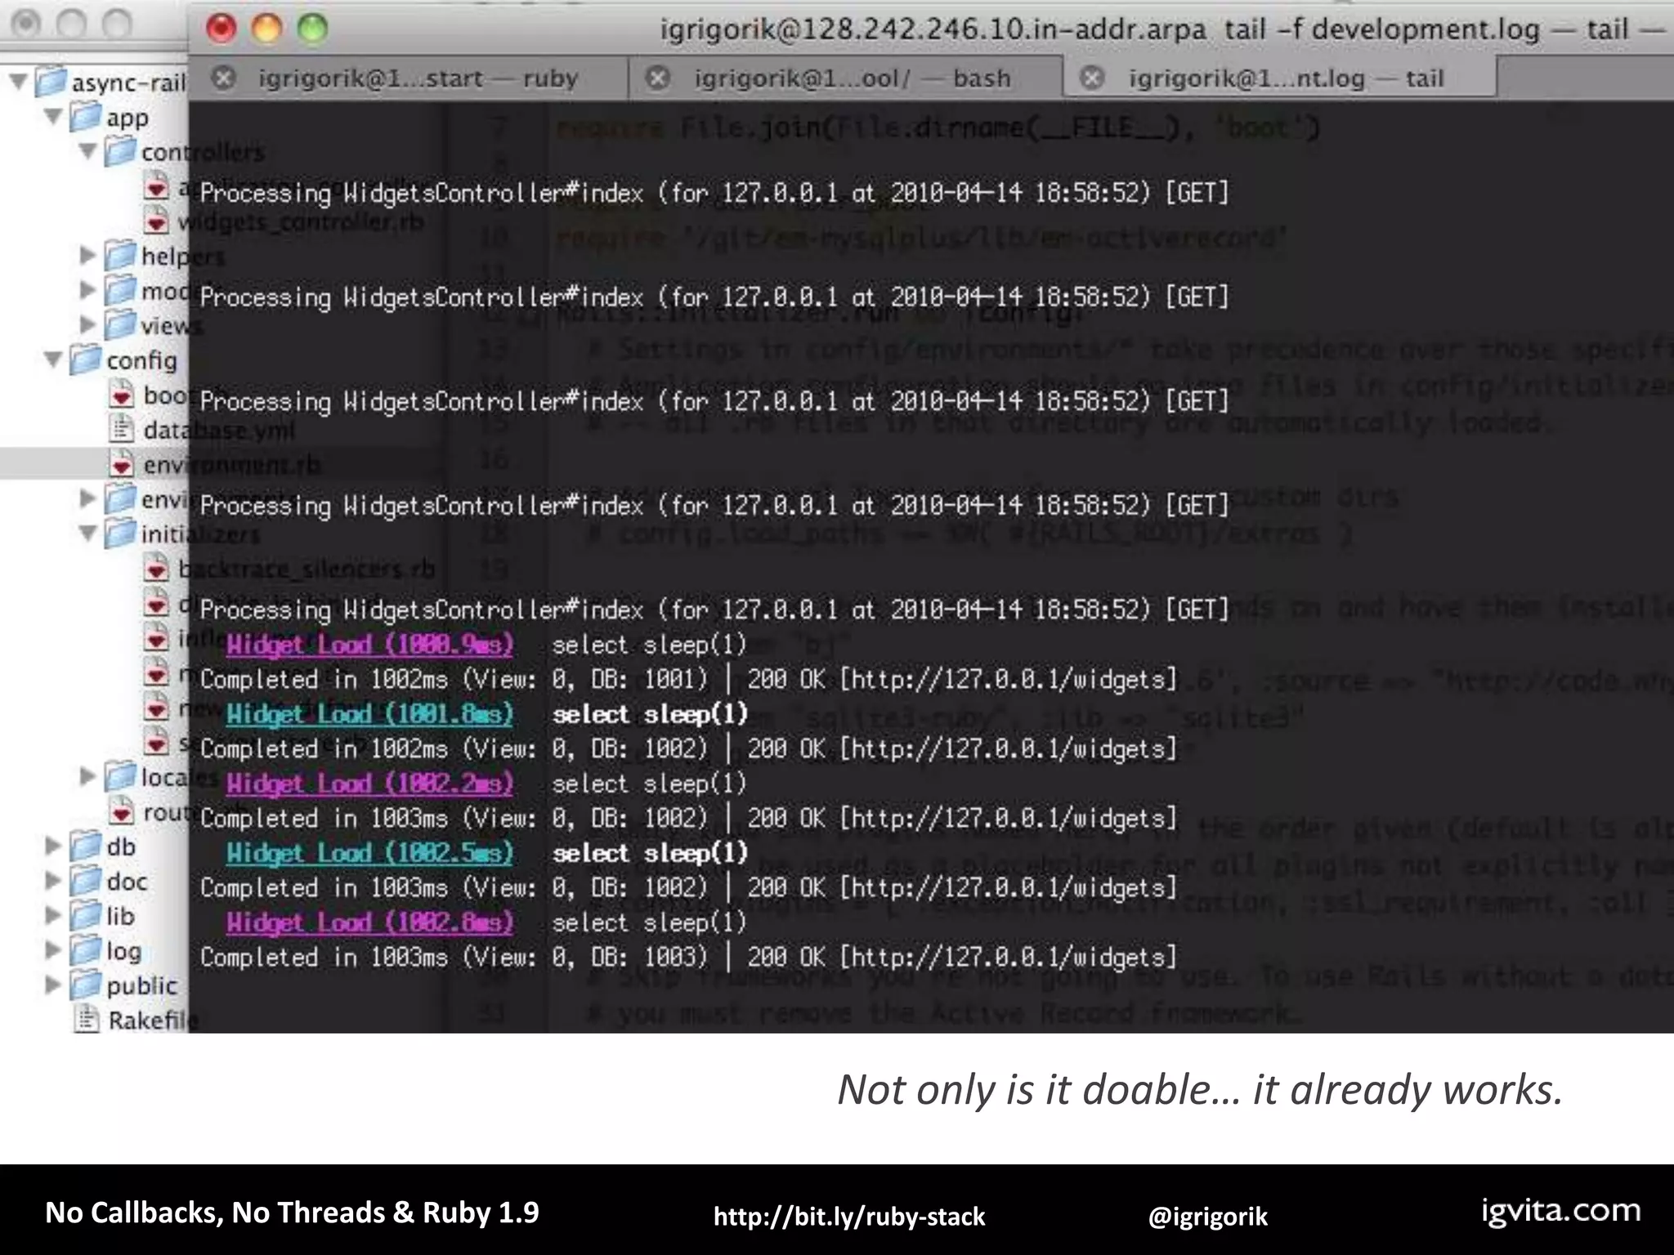The image size is (1674, 1255).
Task: Select the helpers folder icon
Action: [120, 255]
